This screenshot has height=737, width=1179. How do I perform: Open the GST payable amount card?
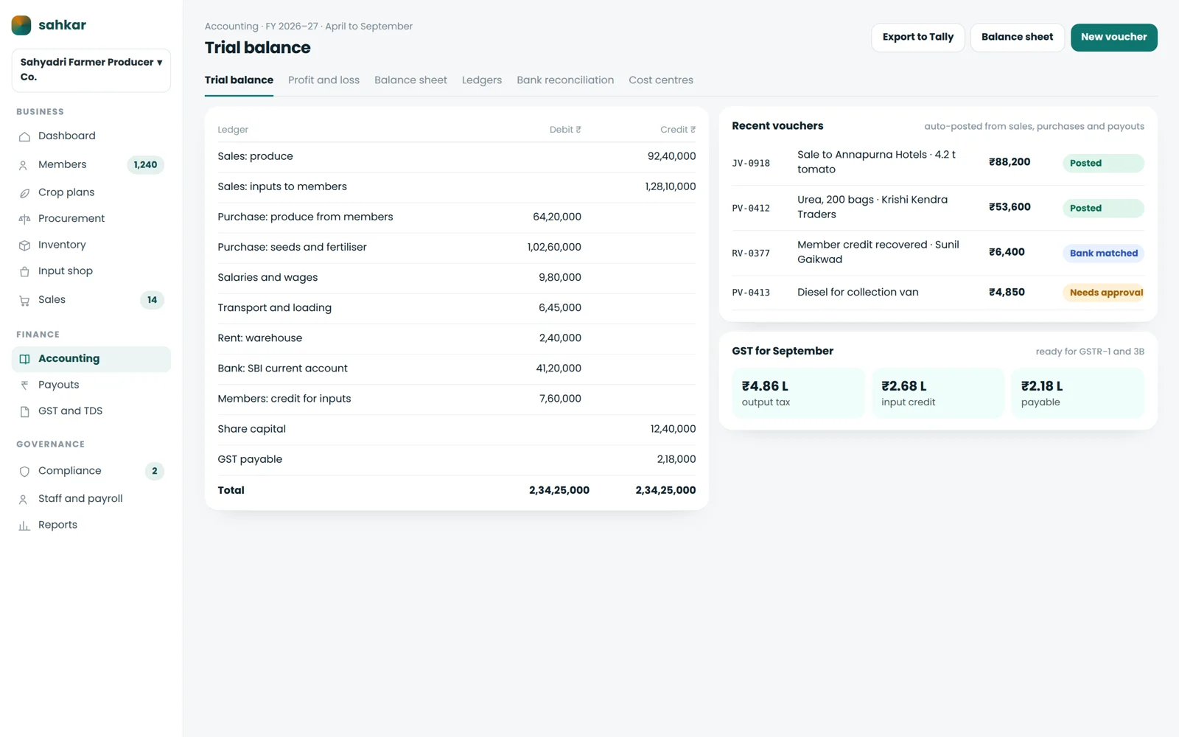[x=1077, y=393]
